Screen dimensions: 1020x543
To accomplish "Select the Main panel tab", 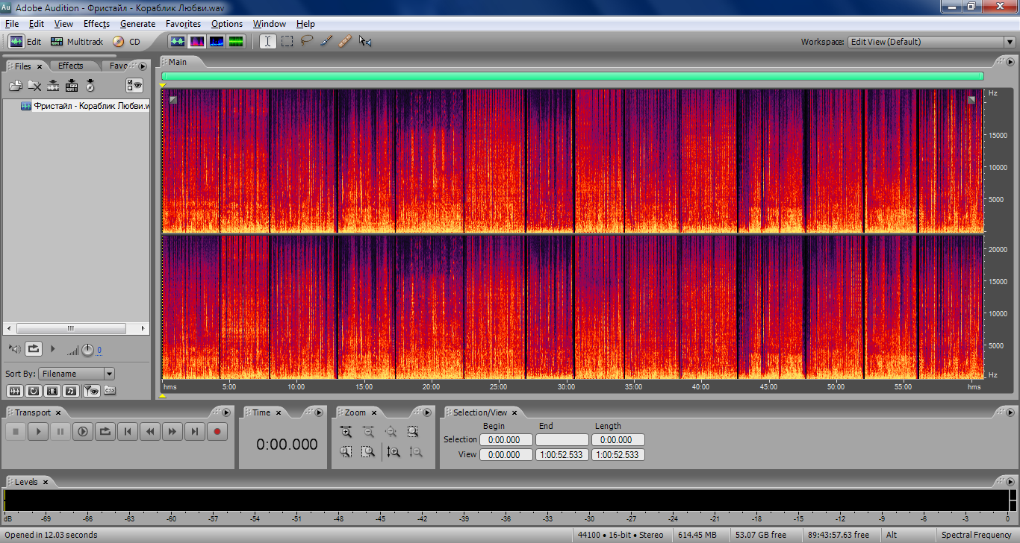I will [x=177, y=62].
